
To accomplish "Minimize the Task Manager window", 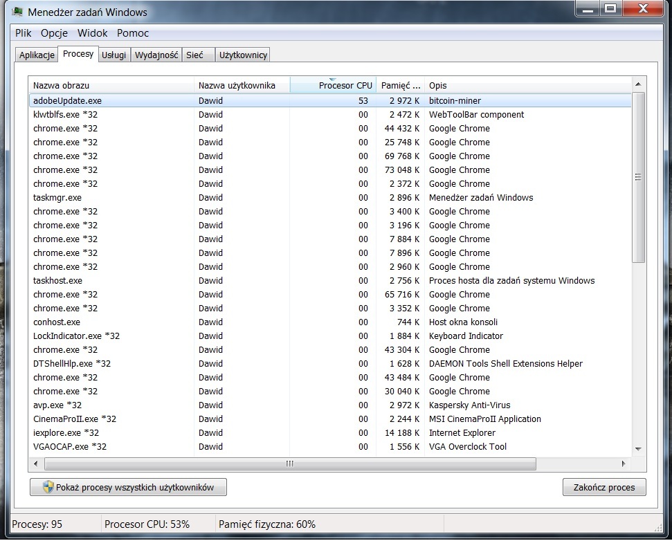I will click(x=588, y=8).
